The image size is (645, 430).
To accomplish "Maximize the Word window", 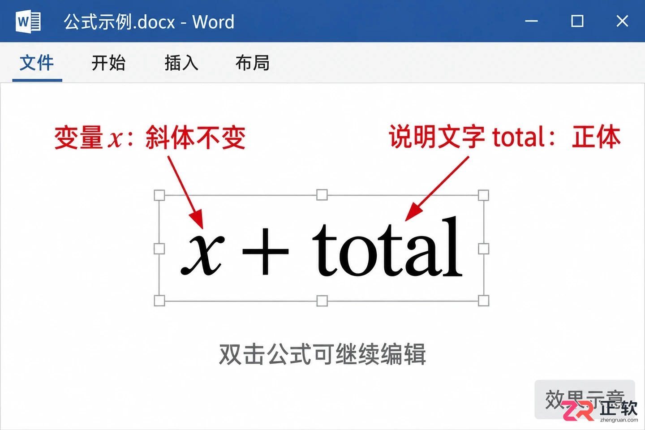I will pos(577,21).
